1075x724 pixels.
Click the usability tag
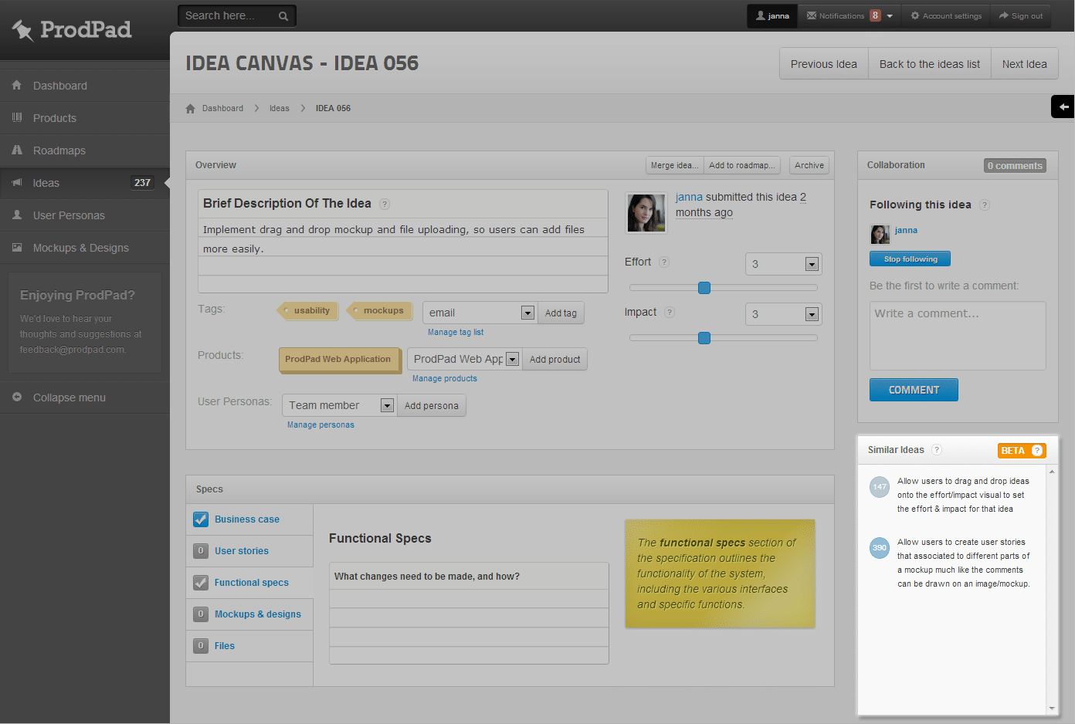[307, 310]
